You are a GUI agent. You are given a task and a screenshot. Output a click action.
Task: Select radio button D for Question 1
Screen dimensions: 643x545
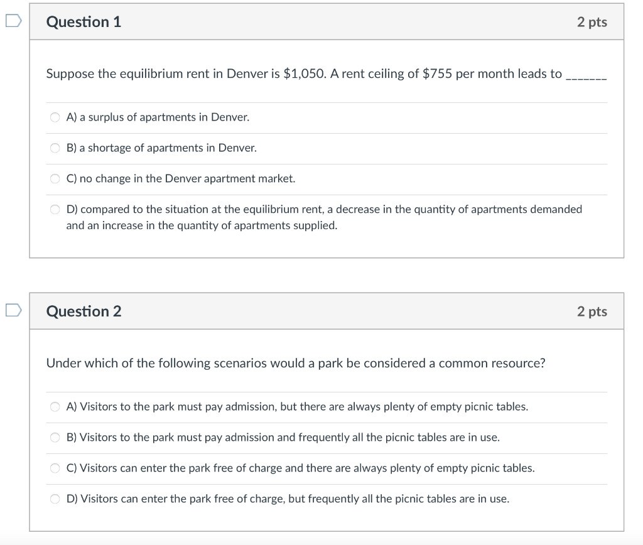click(x=55, y=209)
